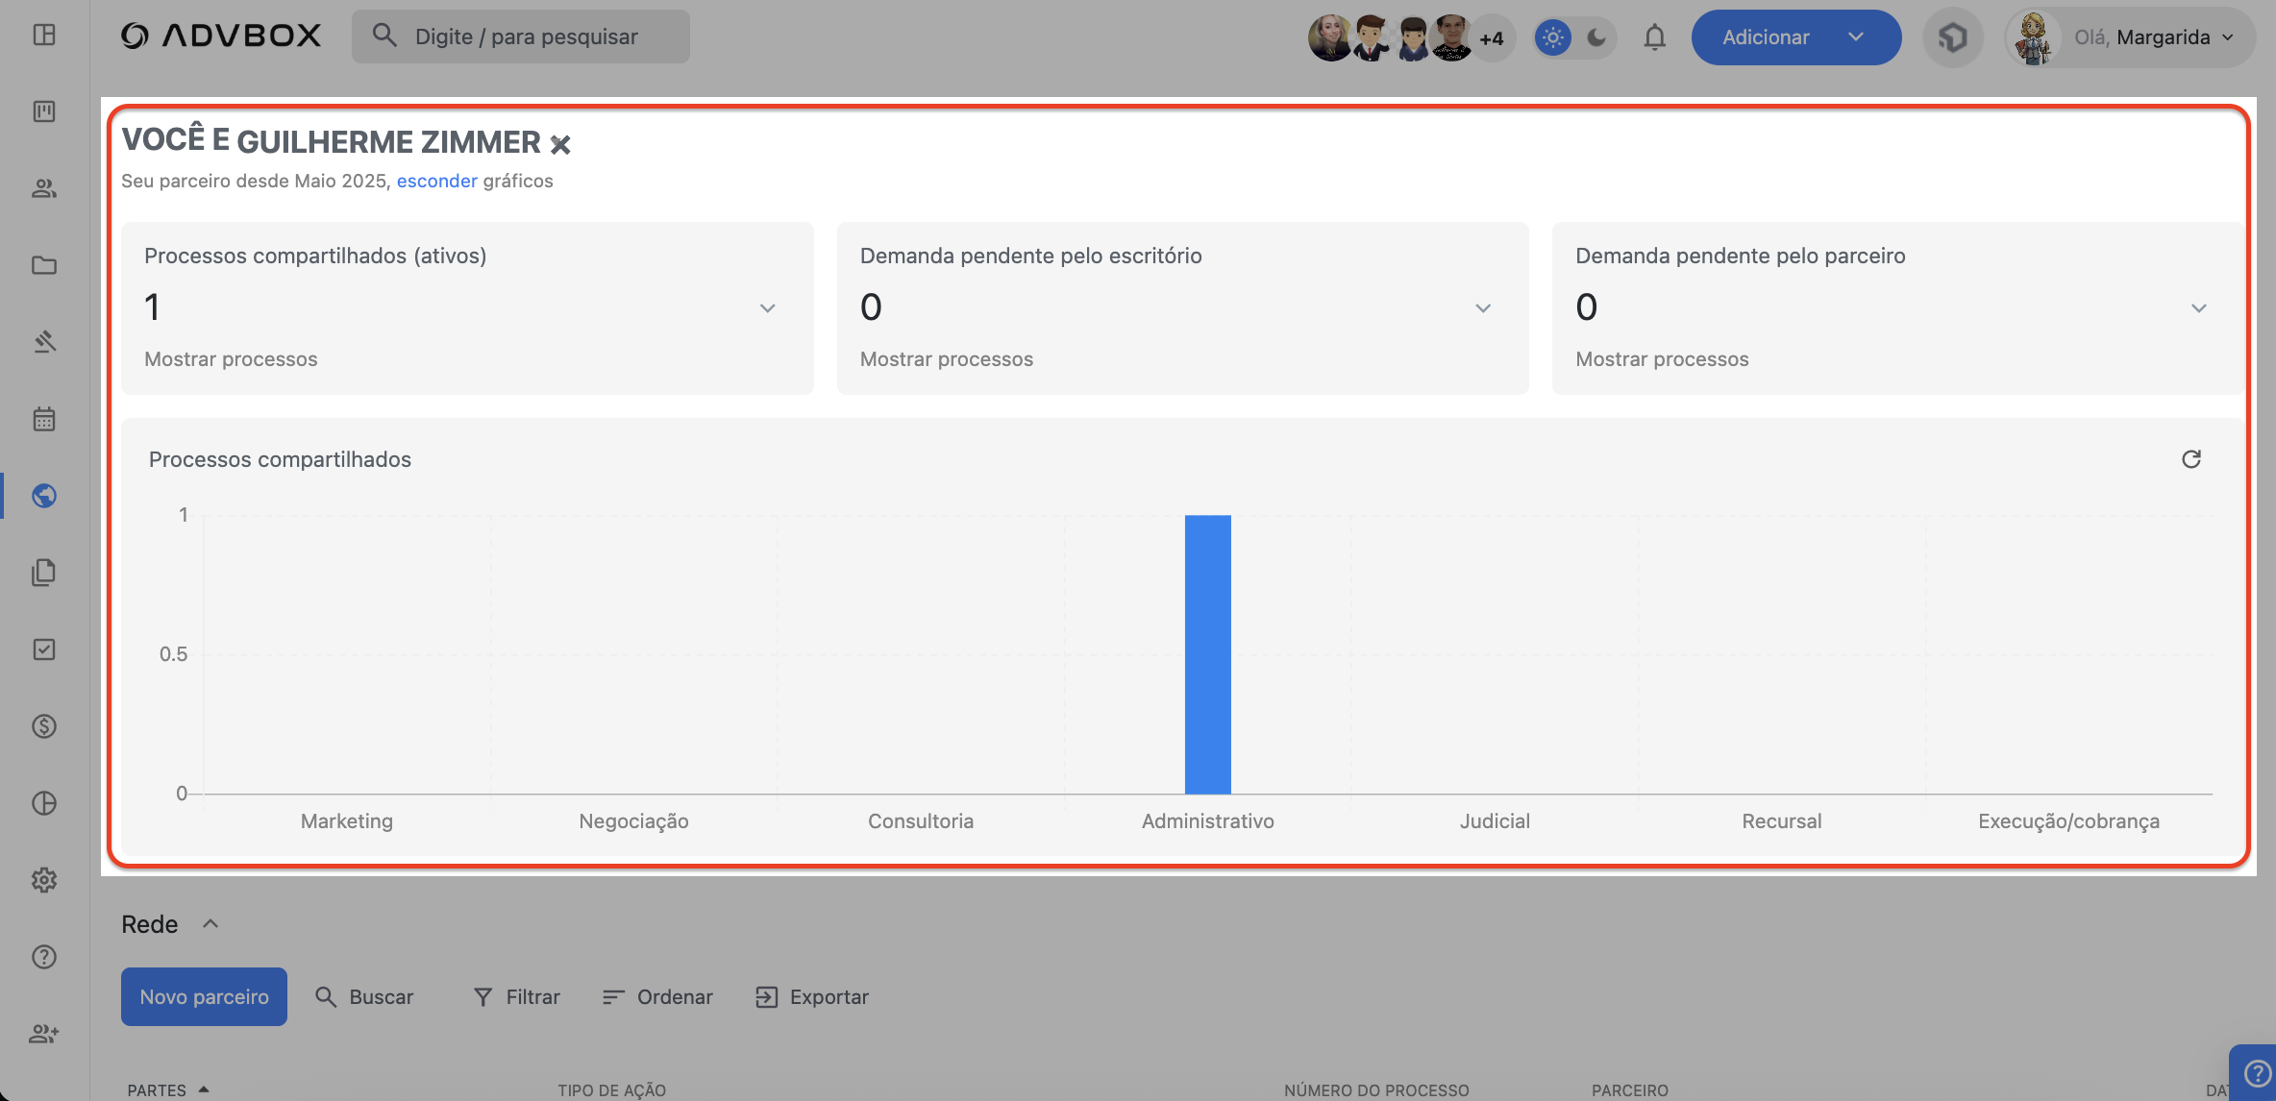Click the Novo parceiro button

204,997
